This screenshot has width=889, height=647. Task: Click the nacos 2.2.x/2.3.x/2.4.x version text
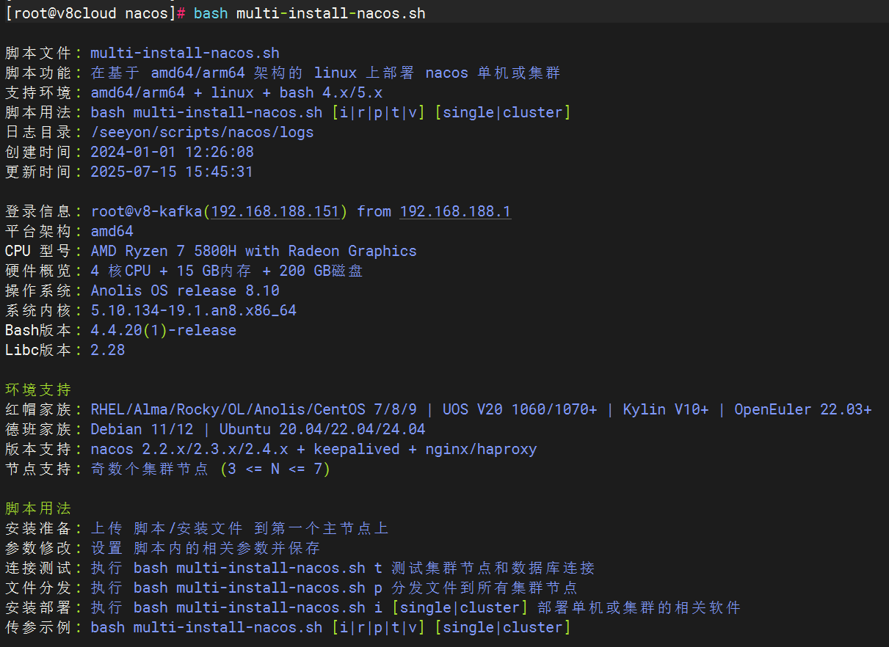(189, 449)
